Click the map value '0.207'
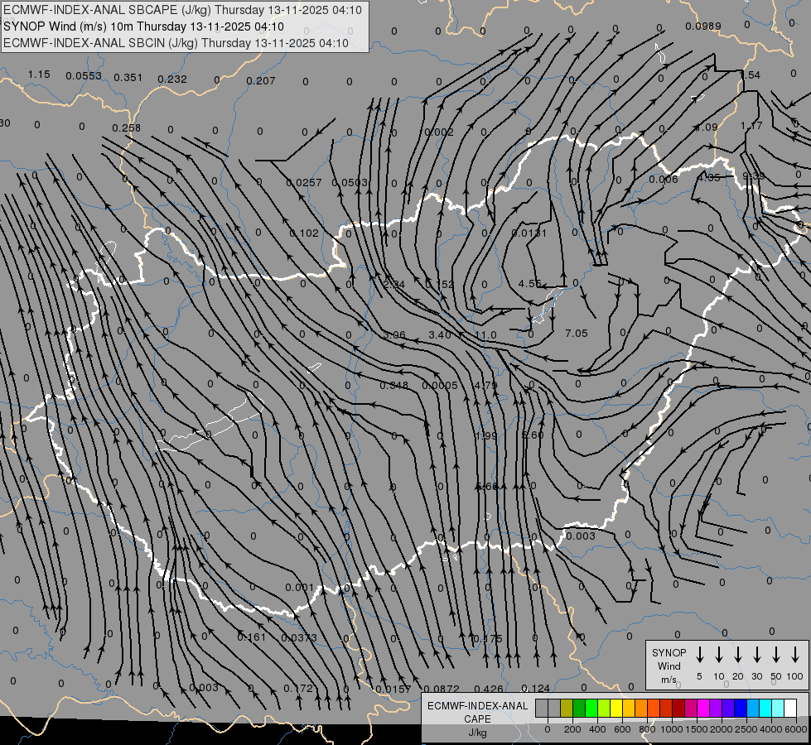The width and height of the screenshot is (811, 745). tap(261, 80)
